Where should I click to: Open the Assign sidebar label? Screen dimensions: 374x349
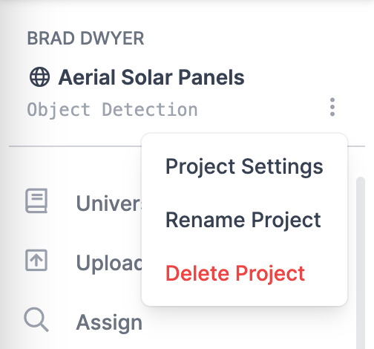pyautogui.click(x=109, y=322)
